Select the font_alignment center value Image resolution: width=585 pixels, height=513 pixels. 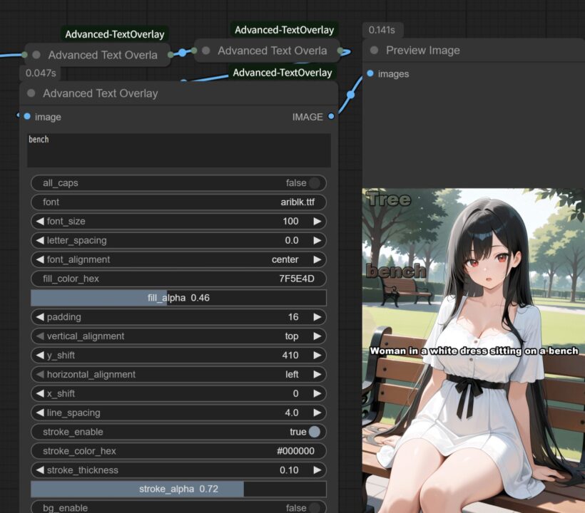tap(285, 259)
